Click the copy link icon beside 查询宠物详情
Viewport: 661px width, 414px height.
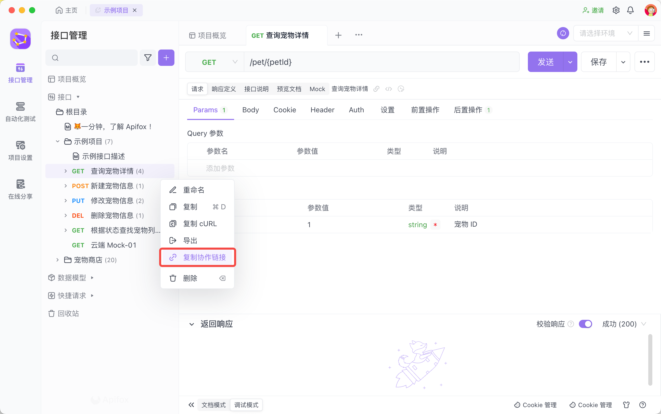[x=376, y=89]
